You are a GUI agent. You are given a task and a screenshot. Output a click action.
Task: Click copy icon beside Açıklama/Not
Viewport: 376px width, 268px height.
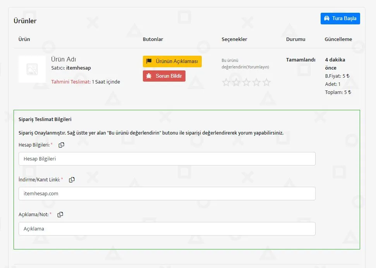coord(60,215)
